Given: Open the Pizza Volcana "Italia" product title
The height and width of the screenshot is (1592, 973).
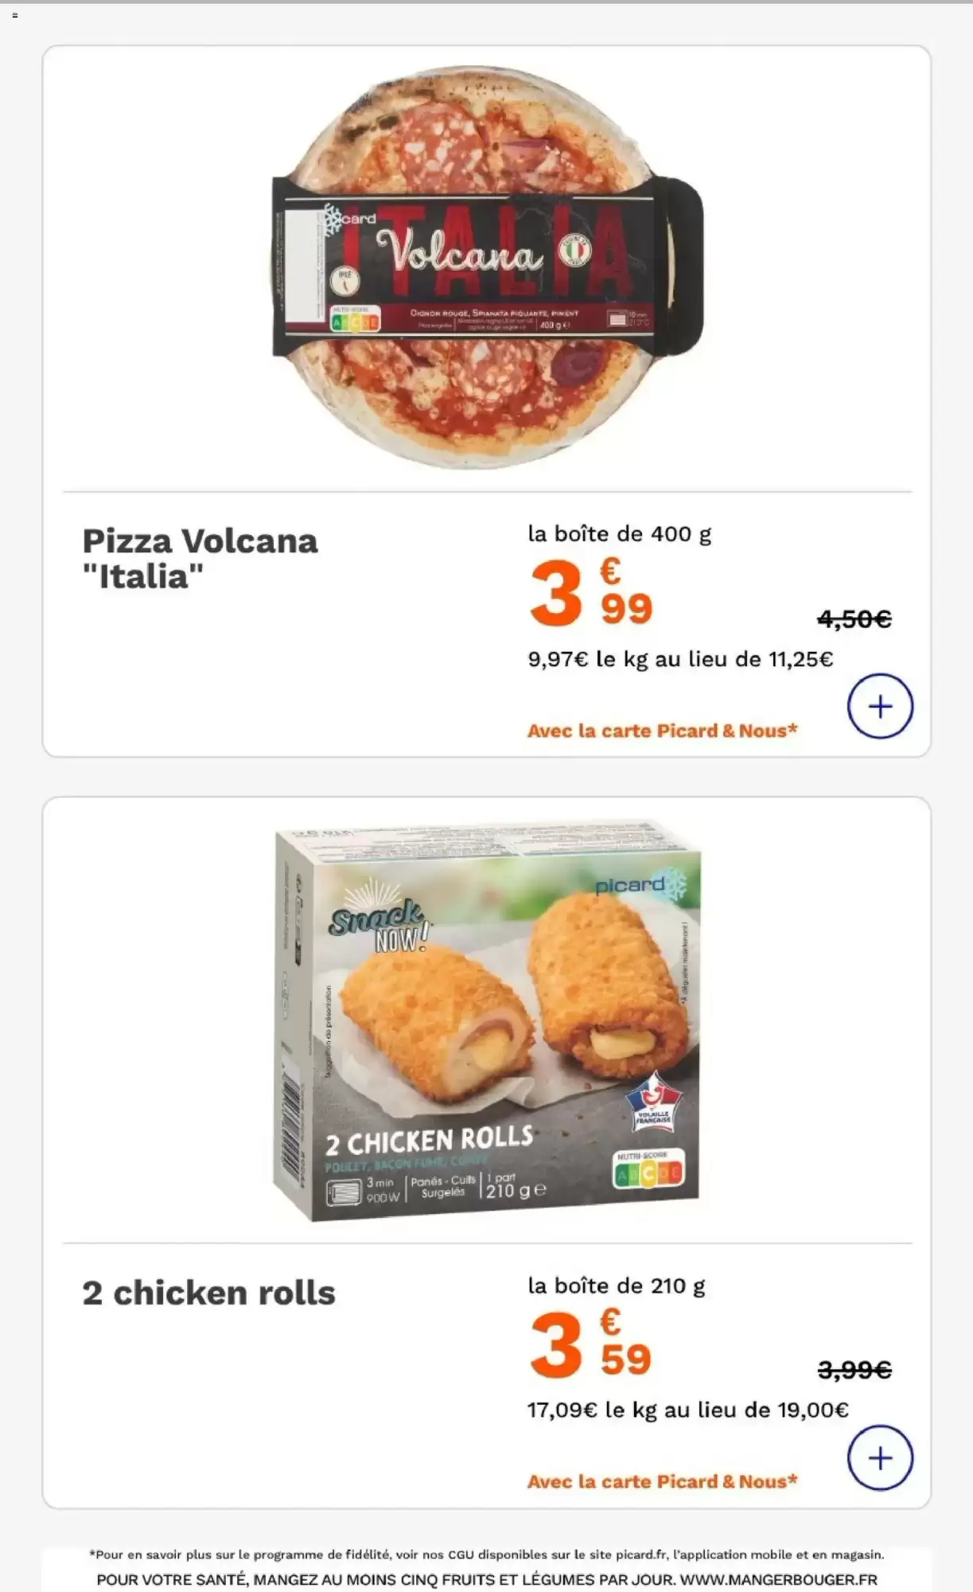Looking at the screenshot, I should 200,558.
